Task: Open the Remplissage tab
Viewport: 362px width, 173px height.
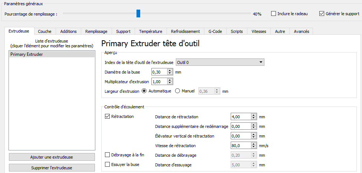Action: click(96, 31)
